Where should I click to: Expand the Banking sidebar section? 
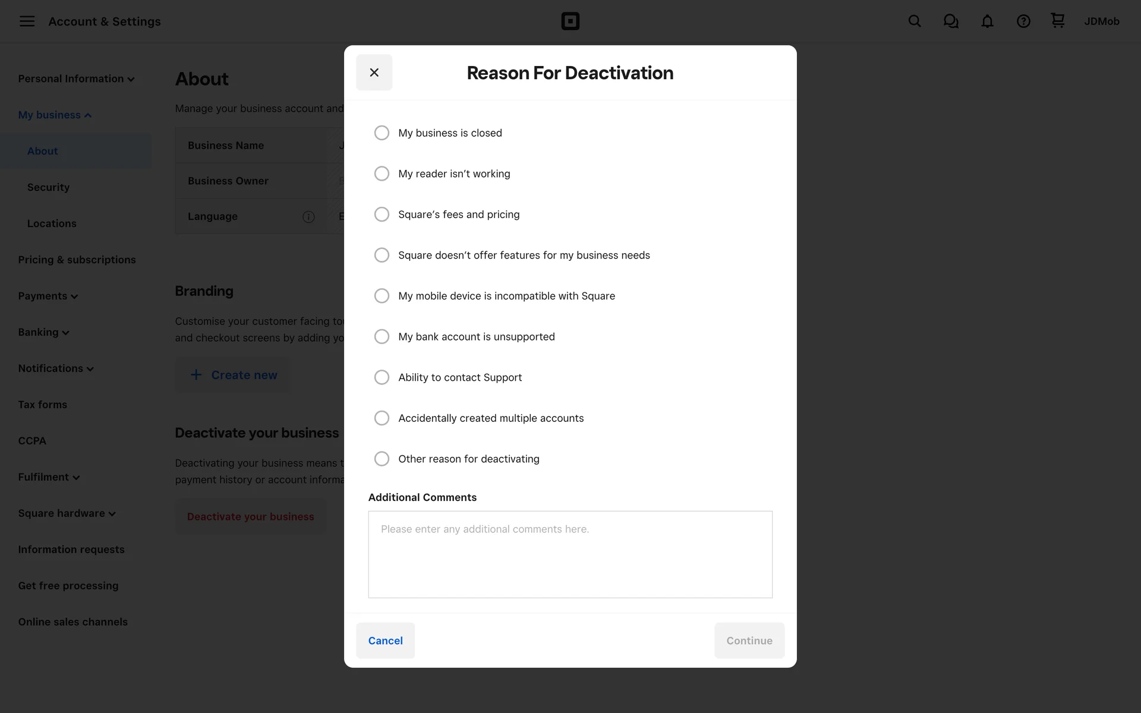(x=43, y=332)
